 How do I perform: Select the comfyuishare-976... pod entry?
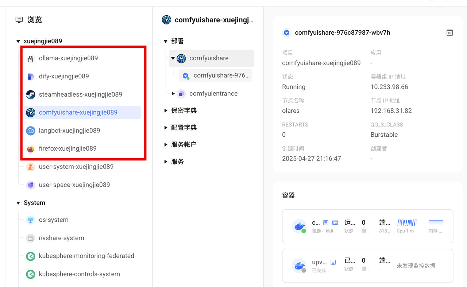215,75
